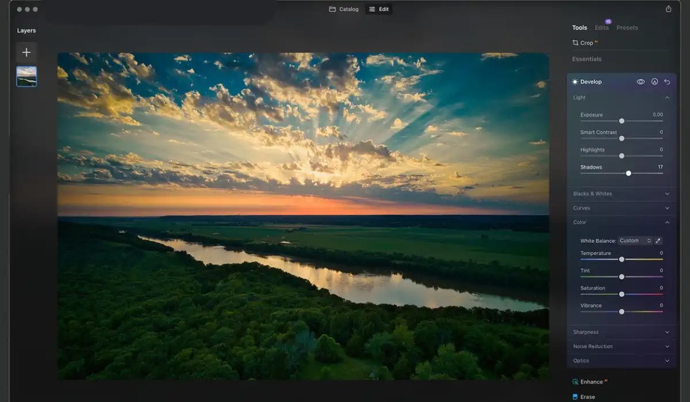The width and height of the screenshot is (690, 402).
Task: Select the Crop tool
Action: click(585, 42)
